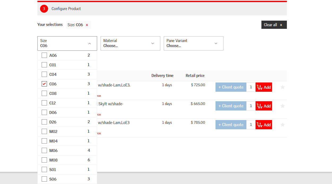
Task: Add $665.00 product to Client quote
Action: tap(231, 106)
